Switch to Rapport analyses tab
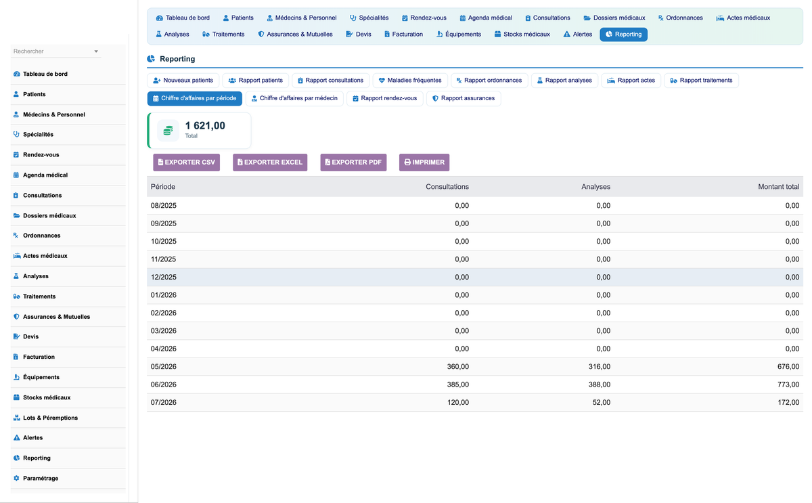This screenshot has width=812, height=503. pyautogui.click(x=564, y=81)
